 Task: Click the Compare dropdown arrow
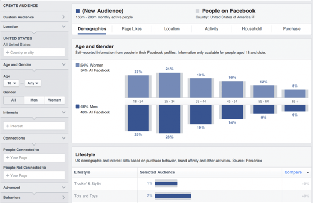(308, 172)
